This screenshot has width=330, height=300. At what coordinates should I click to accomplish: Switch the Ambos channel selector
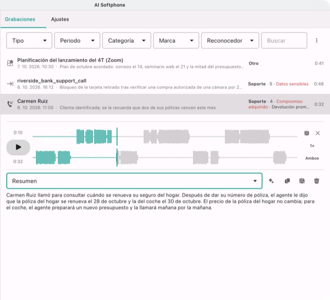312,158
